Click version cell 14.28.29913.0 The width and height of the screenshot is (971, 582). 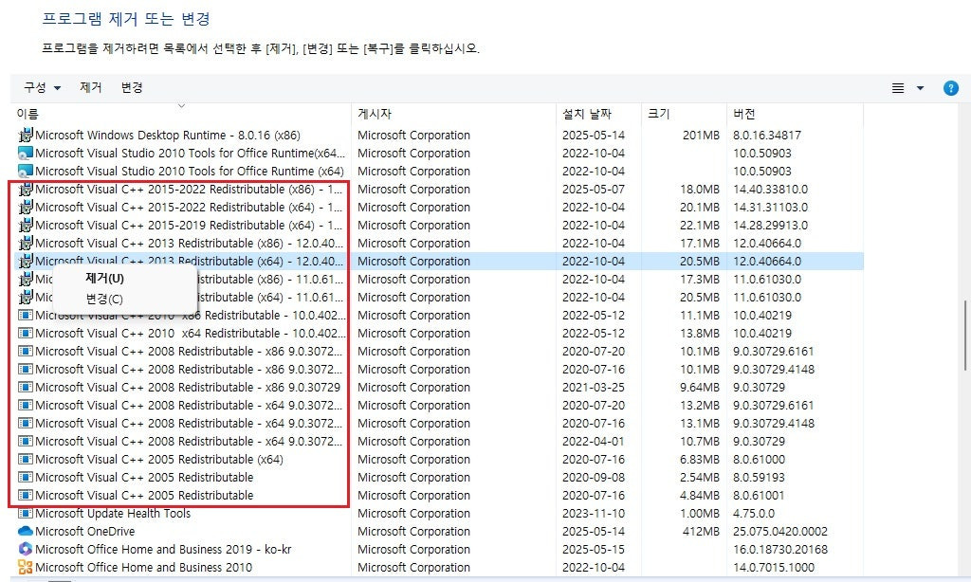click(770, 225)
